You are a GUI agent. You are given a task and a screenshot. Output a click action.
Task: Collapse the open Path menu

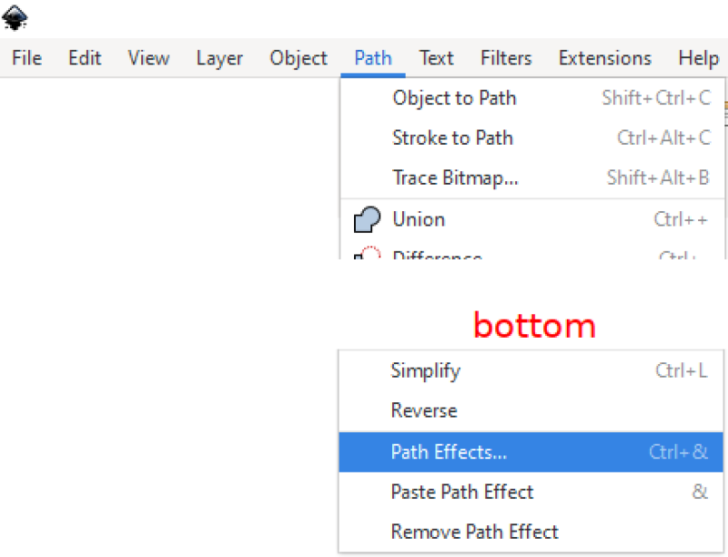373,58
